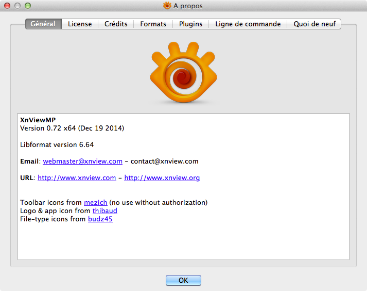Open the budz45 file-type icons link
The width and height of the screenshot is (367, 291).
coord(100,219)
